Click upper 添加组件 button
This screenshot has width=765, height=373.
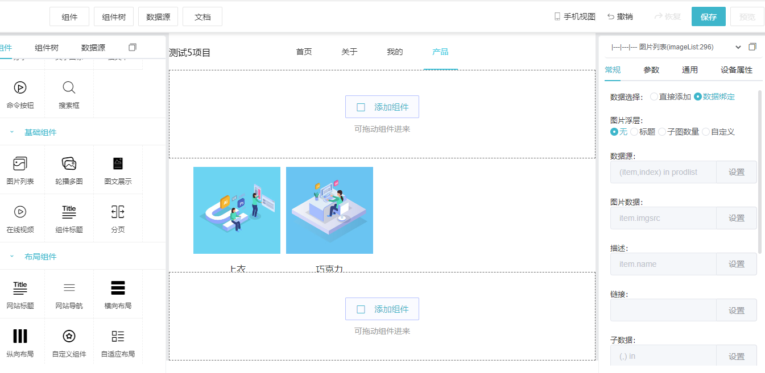pos(382,107)
